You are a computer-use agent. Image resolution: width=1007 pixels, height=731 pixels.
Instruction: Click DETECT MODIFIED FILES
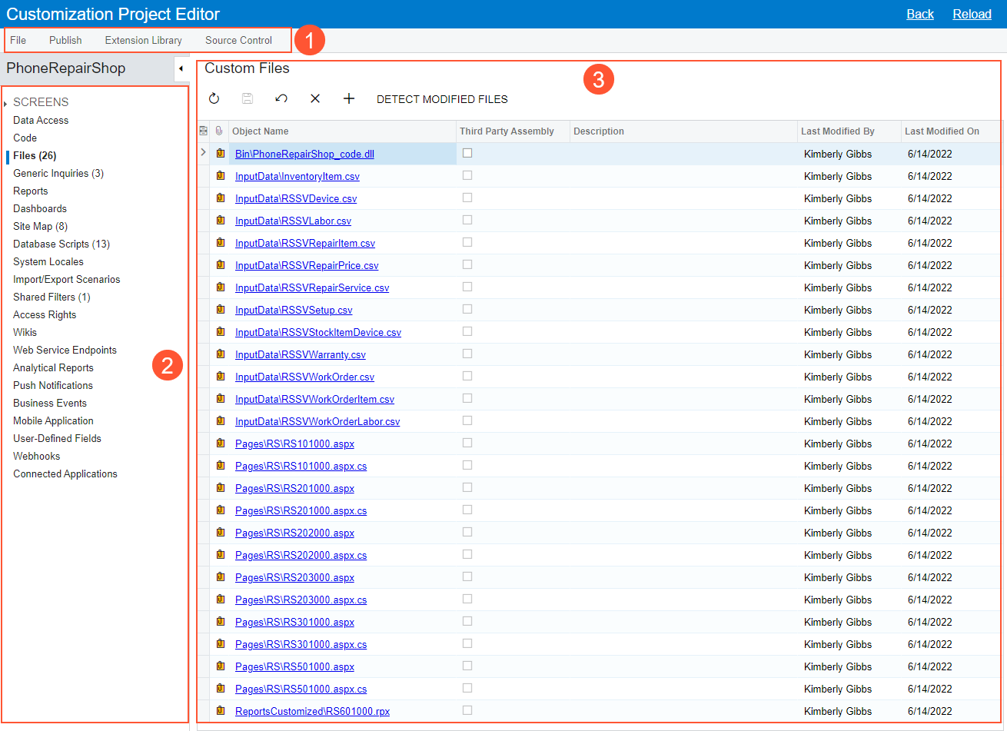tap(442, 98)
